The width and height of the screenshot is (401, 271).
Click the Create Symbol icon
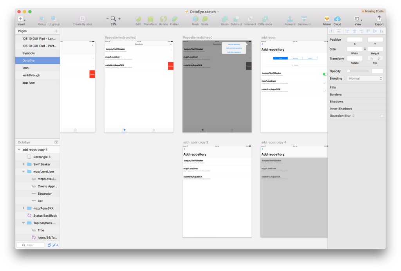[82, 19]
